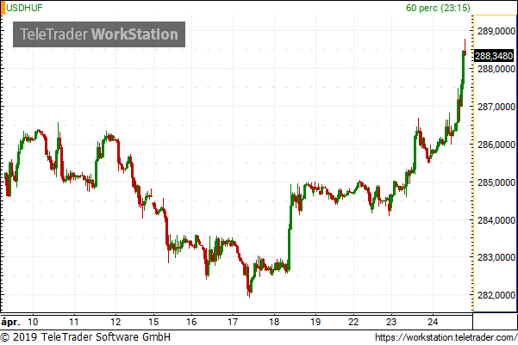Click the 285,0000 price axis label
Viewport: 518px width, 345px height.
(x=496, y=182)
